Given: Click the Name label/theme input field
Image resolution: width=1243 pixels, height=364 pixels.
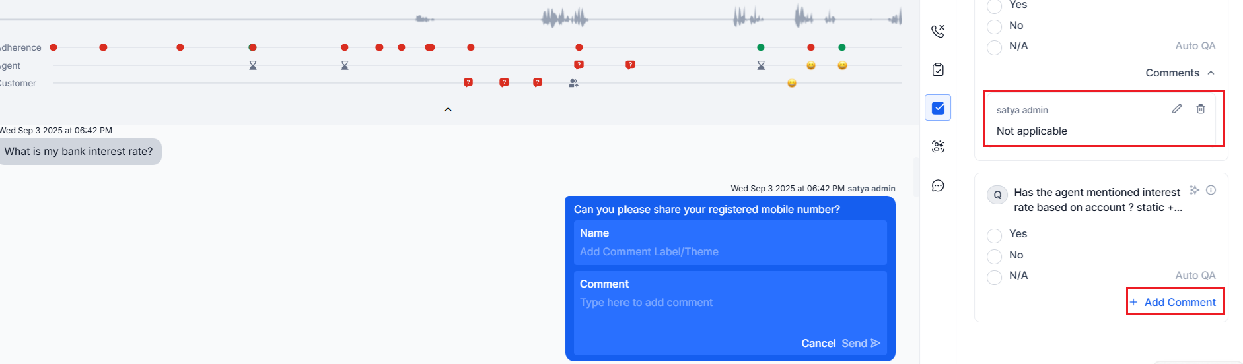Looking at the screenshot, I should tap(730, 251).
